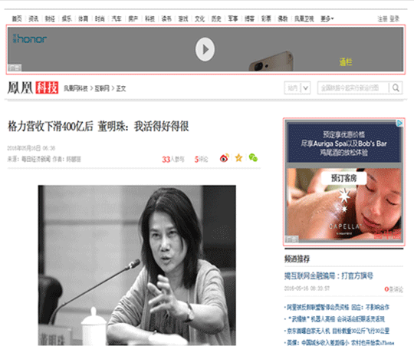Open the 凤凰科技 logo

click(33, 87)
